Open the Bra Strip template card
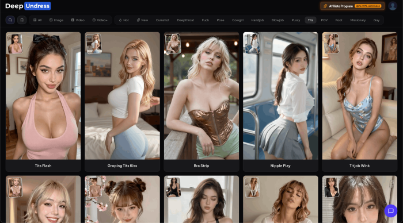403x223 pixels. 201,102
